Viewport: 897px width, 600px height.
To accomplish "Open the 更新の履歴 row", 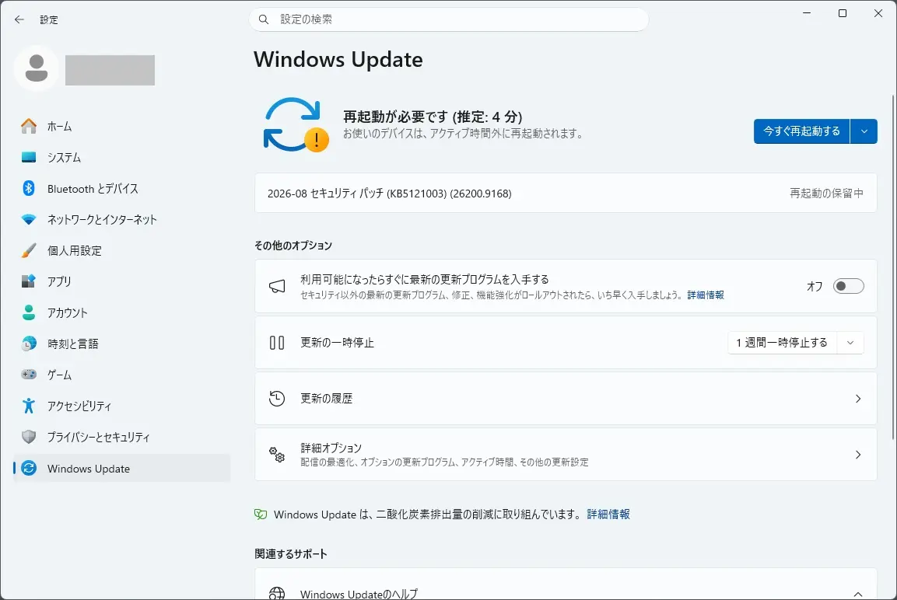I will point(566,398).
